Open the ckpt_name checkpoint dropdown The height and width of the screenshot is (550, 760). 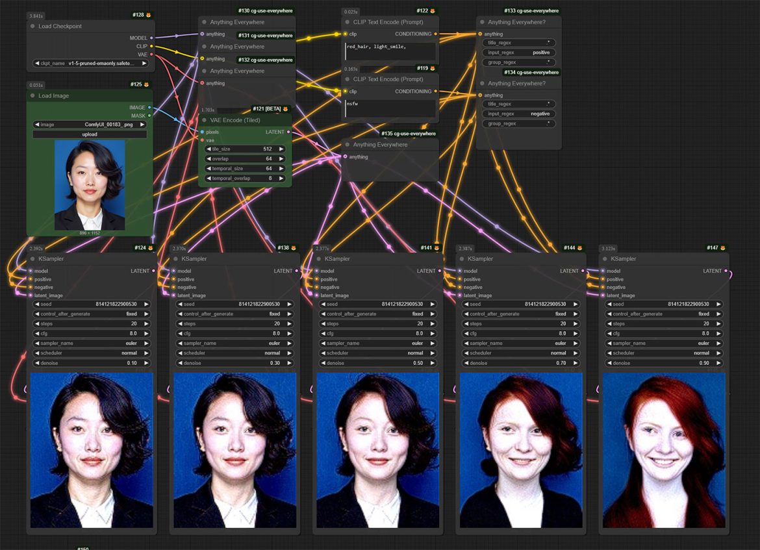tap(90, 64)
